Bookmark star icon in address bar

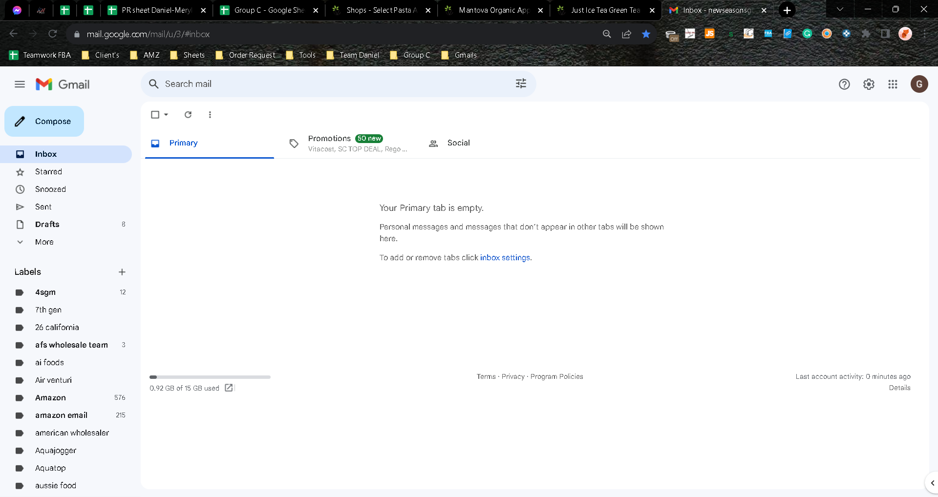coord(646,34)
